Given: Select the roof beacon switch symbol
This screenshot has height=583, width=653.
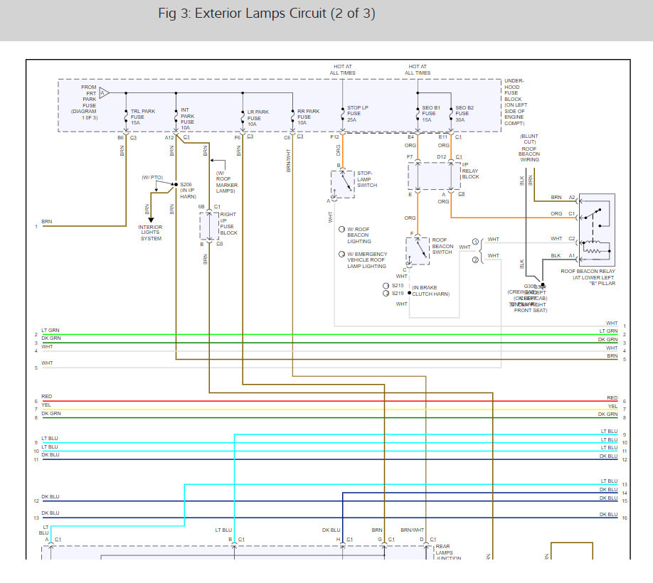Looking at the screenshot, I should point(418,250).
